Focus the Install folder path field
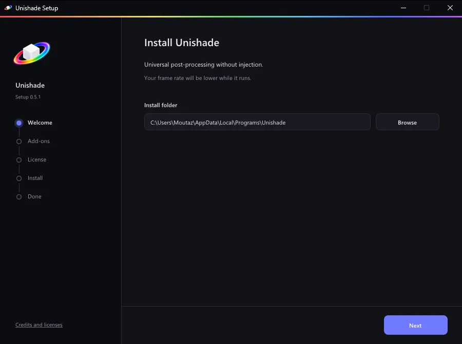The width and height of the screenshot is (462, 344). 257,122
